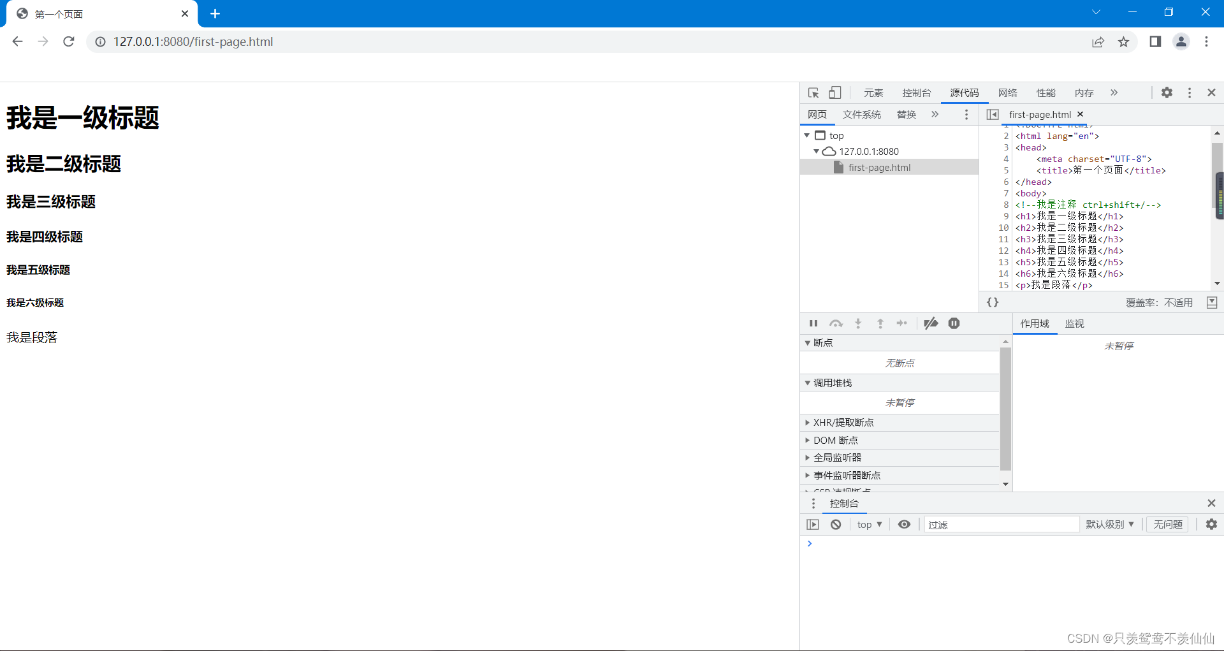Open DevTools customize three-dot menu
This screenshot has height=651, width=1224.
pyautogui.click(x=1190, y=92)
